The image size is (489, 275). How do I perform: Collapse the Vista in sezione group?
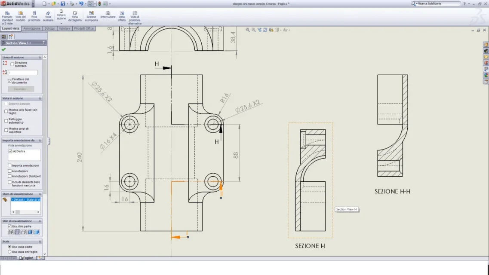point(40,98)
